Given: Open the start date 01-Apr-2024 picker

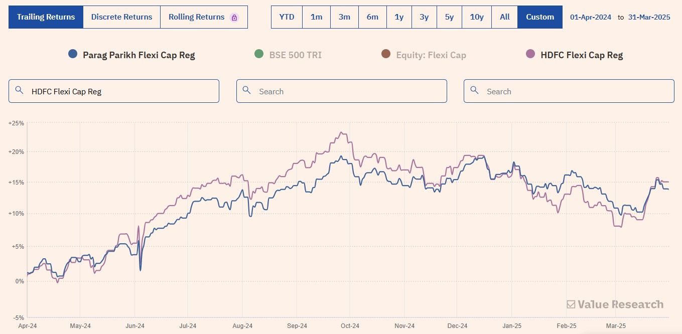Looking at the screenshot, I should (x=591, y=17).
